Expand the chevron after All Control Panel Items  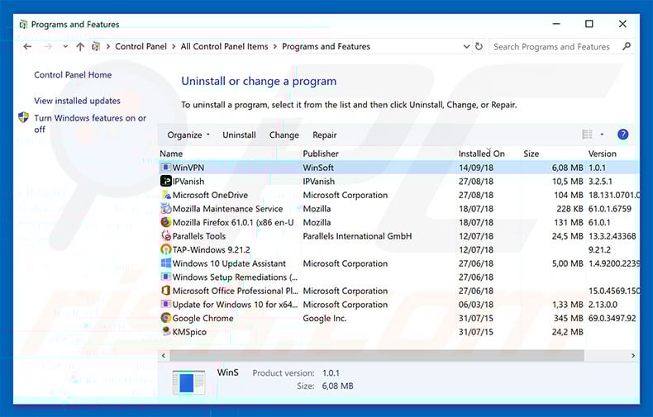click(x=275, y=46)
